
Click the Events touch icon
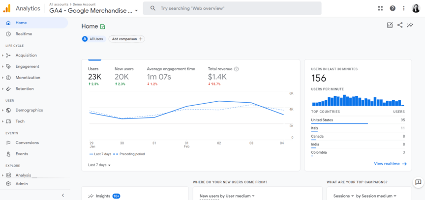[x=8, y=154]
